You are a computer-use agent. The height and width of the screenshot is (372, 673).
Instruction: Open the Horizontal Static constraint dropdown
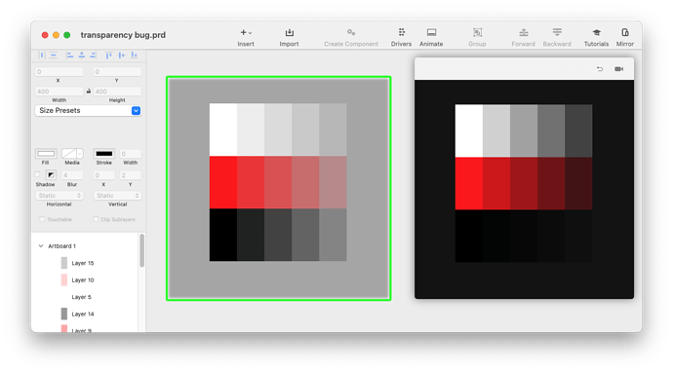click(59, 196)
